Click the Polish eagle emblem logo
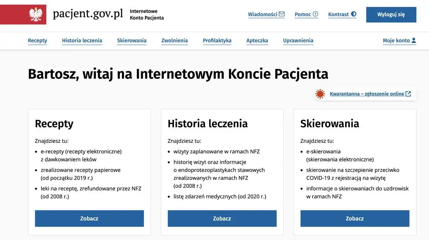 pos(36,15)
